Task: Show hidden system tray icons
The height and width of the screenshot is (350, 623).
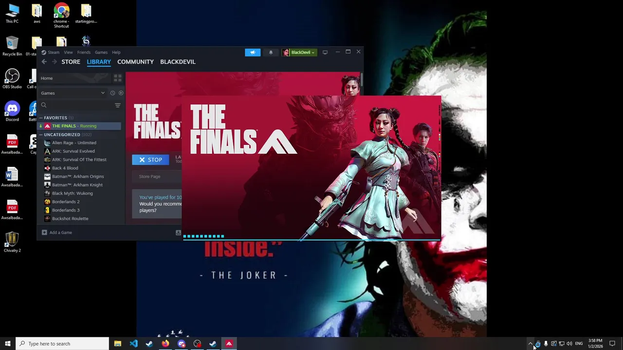Action: (x=531, y=344)
